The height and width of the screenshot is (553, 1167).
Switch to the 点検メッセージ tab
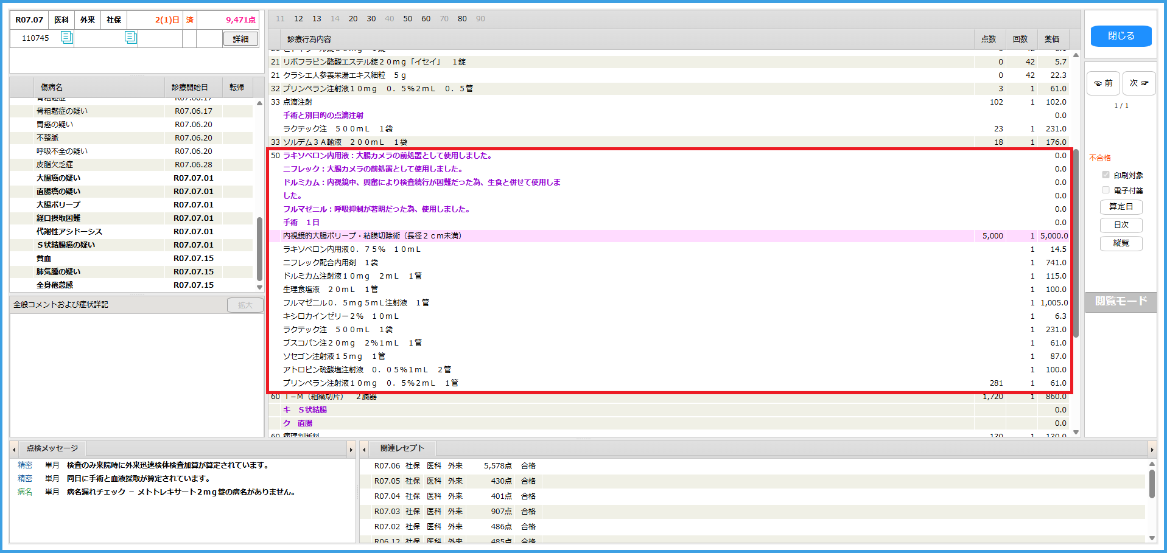(52, 448)
